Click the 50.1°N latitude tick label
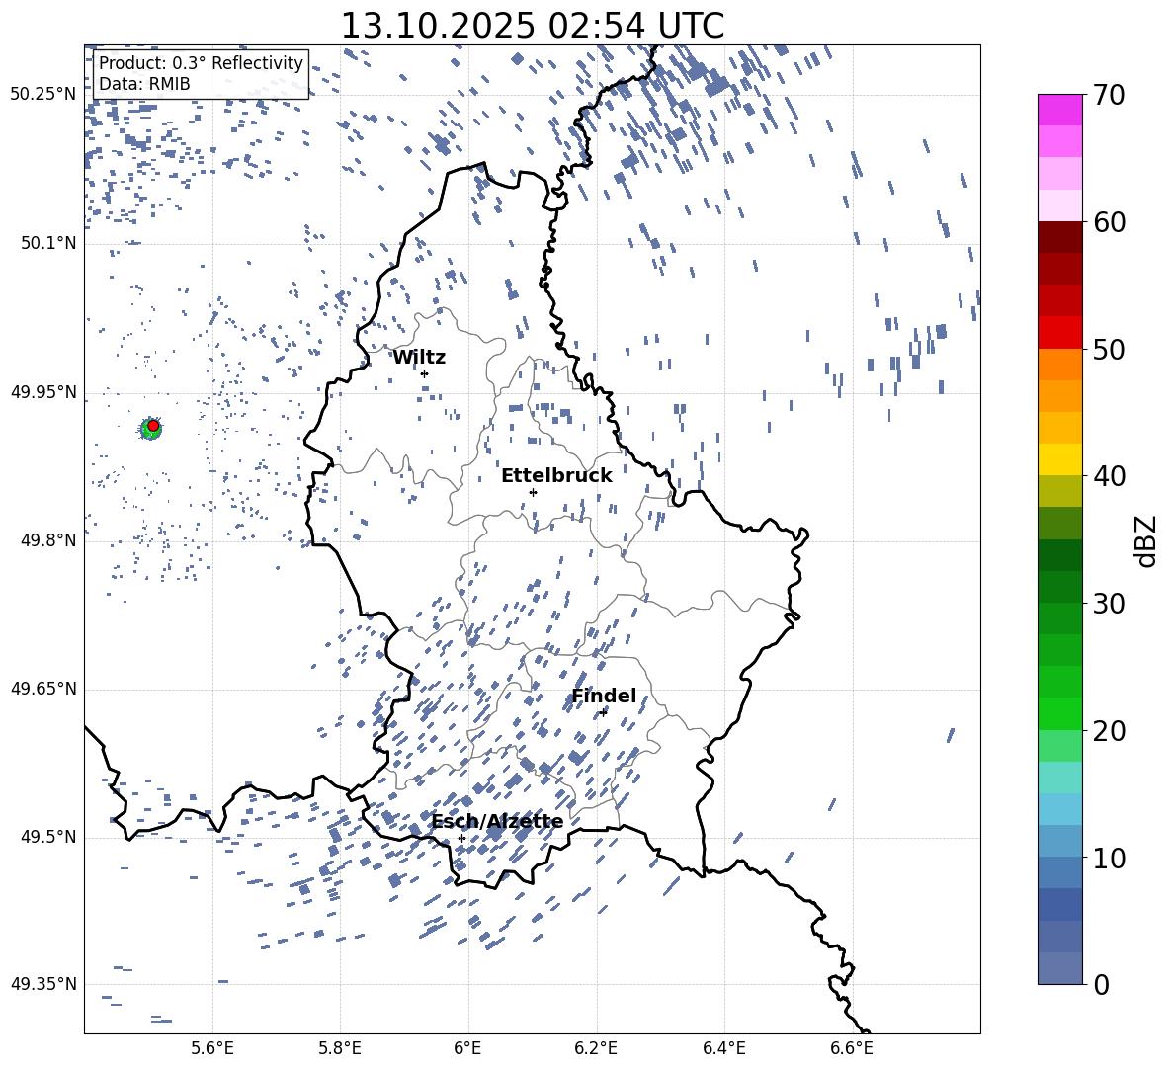Screen dimensions: 1170x1068 pos(49,243)
